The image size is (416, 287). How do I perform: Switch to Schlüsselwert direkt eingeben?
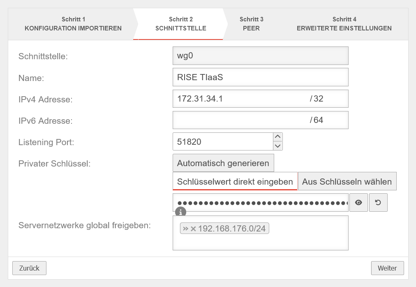click(235, 181)
